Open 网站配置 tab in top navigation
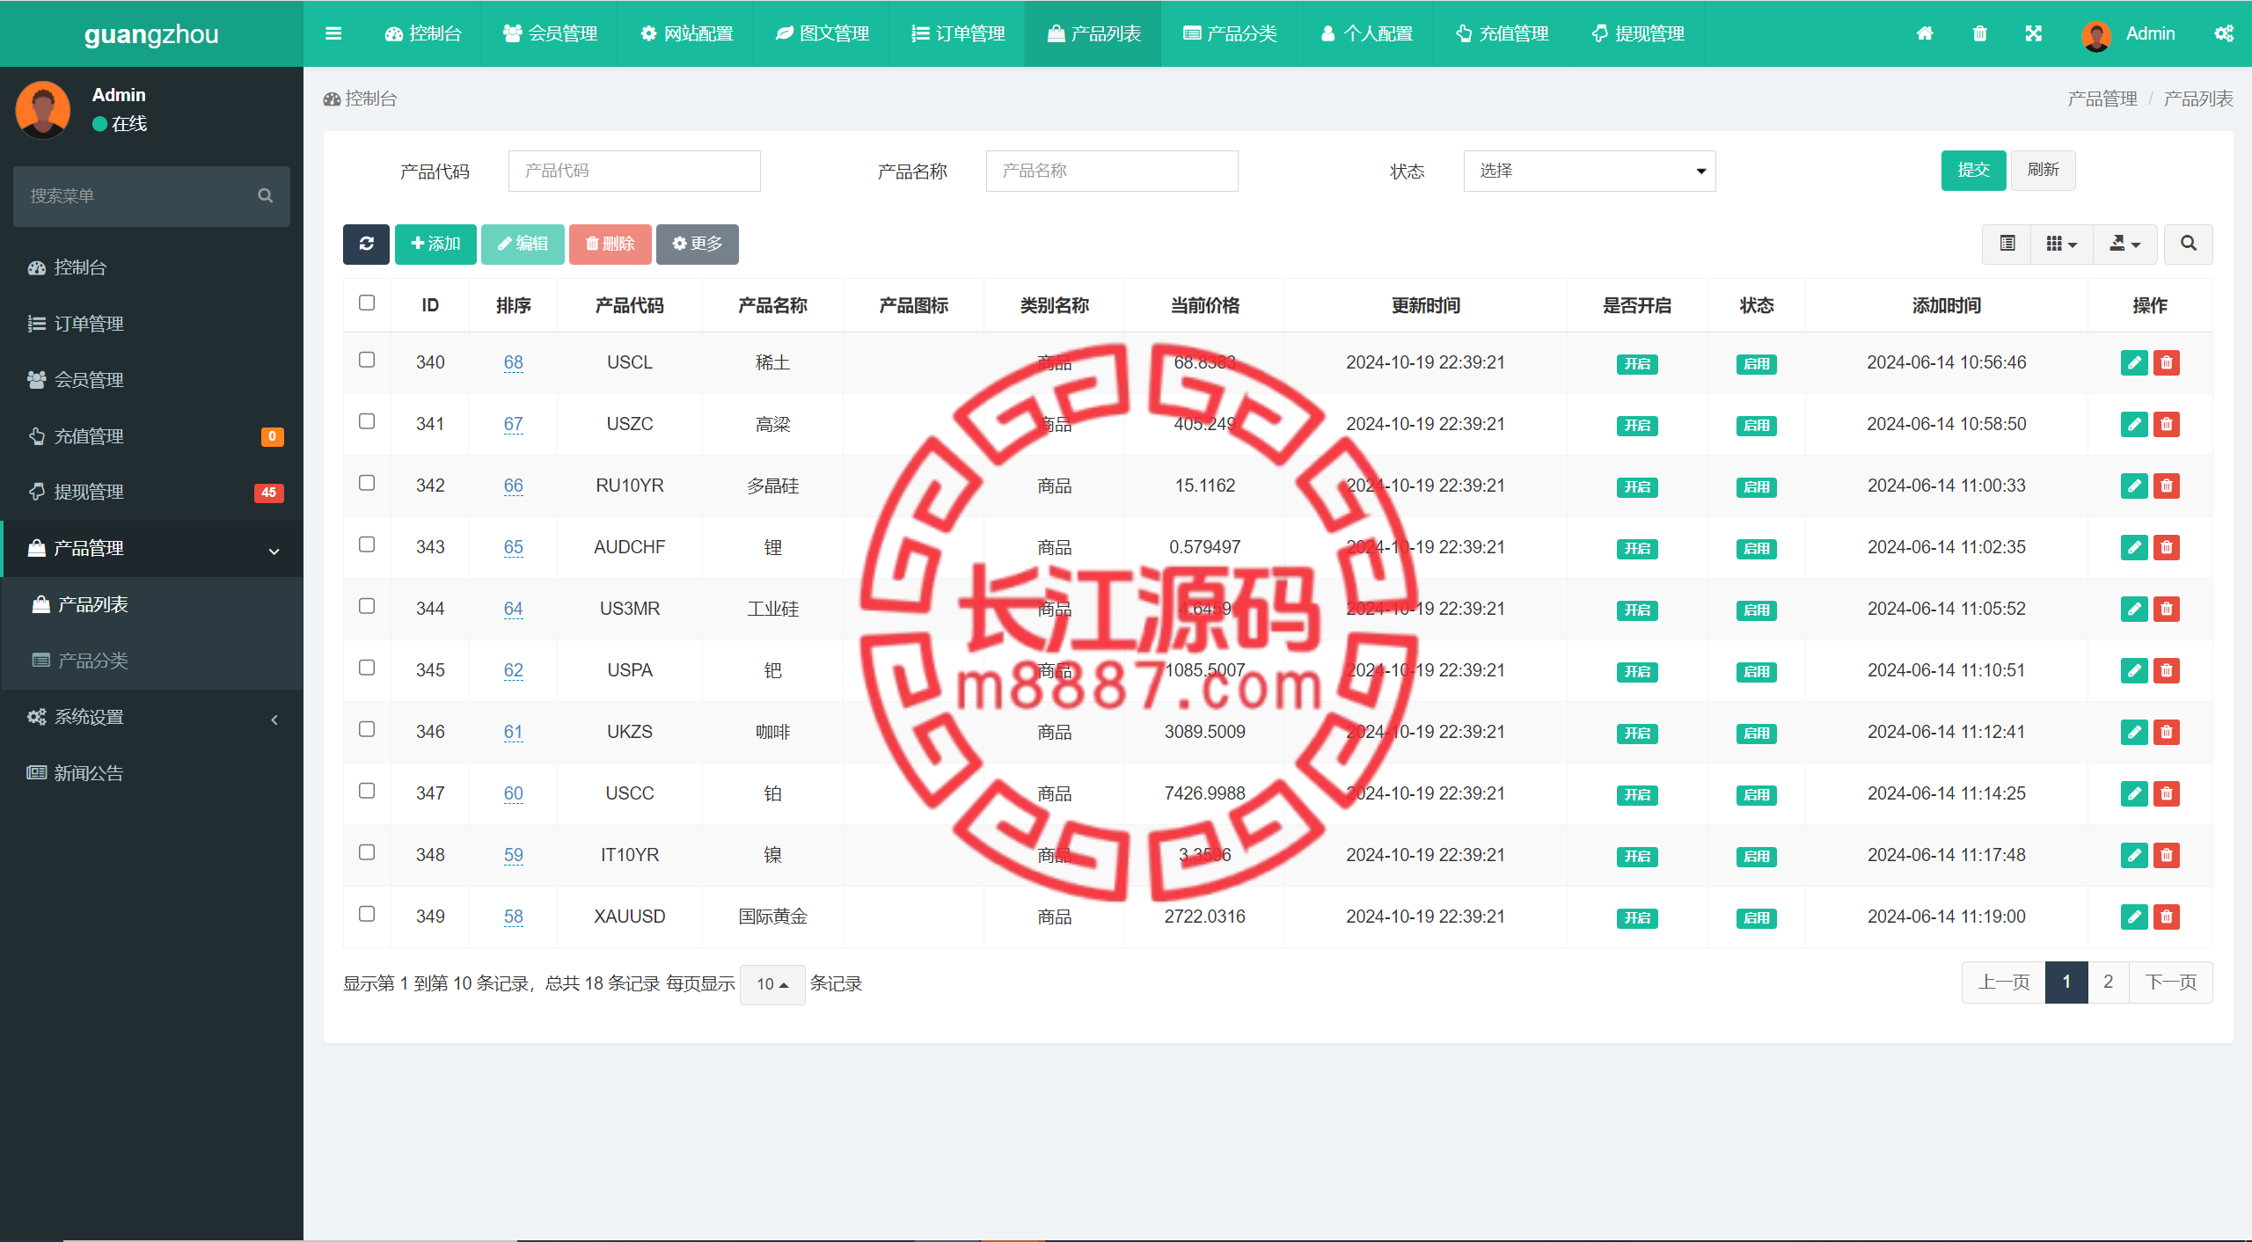This screenshot has height=1242, width=2252. (686, 33)
